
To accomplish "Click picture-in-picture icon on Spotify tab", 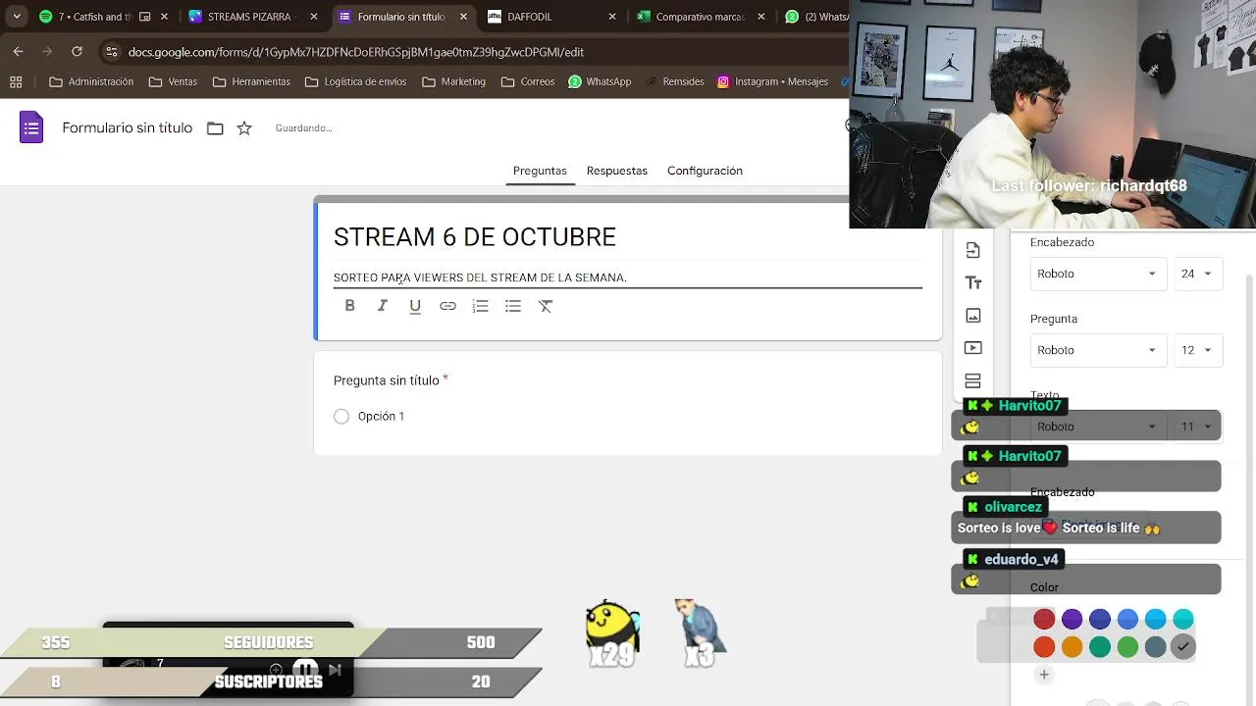I will (x=145, y=17).
